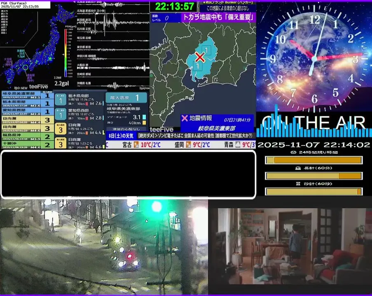
Task: Click the 2025-11-07 22:14:02 datetime text
Action: pos(314,145)
